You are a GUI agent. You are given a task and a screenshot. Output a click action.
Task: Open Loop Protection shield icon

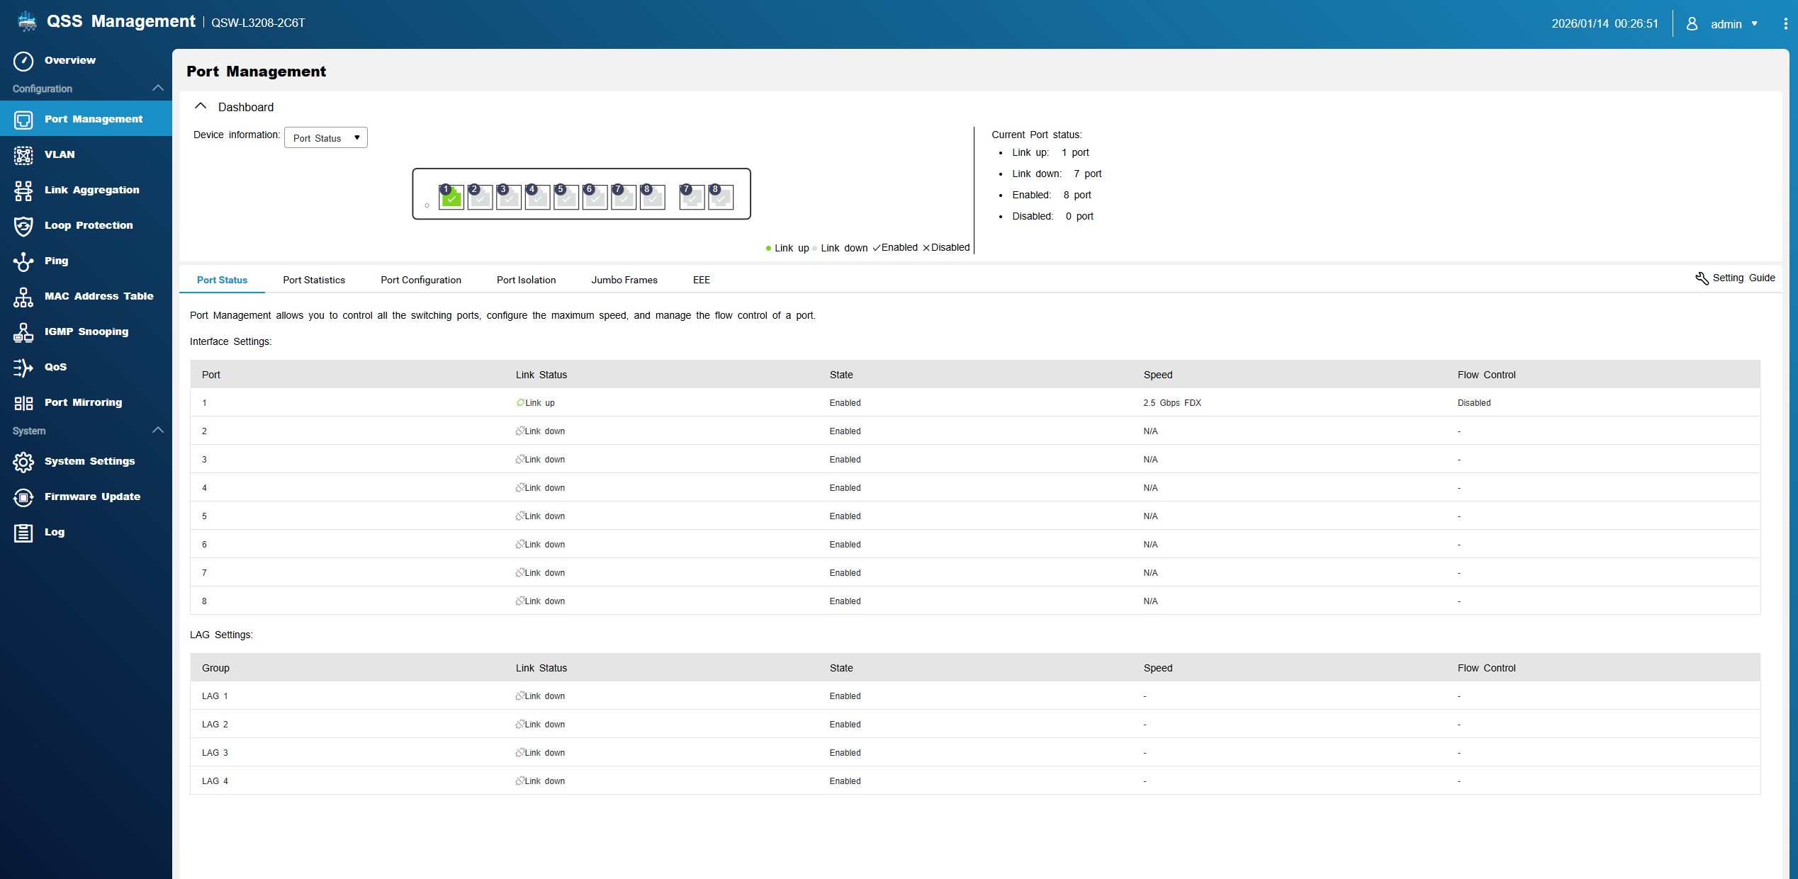click(23, 226)
